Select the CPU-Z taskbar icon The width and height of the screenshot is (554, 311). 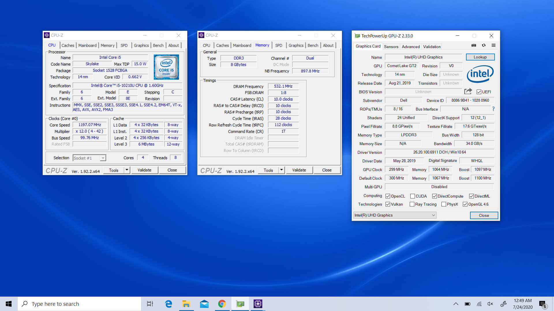coord(258,304)
